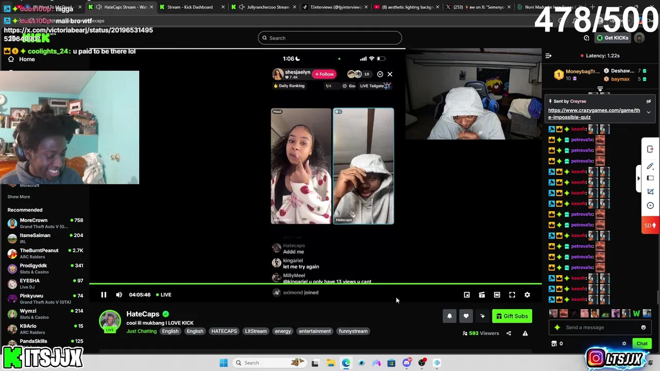The height and width of the screenshot is (371, 660).
Task: Select the funnystream tag
Action: point(353,331)
